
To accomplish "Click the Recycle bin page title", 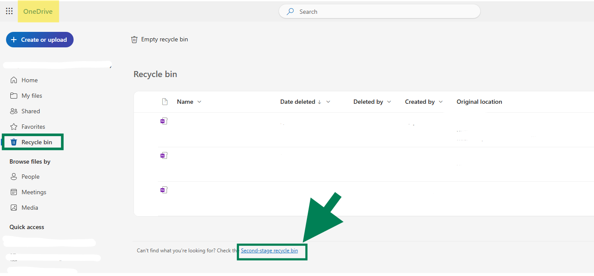I will tap(155, 74).
